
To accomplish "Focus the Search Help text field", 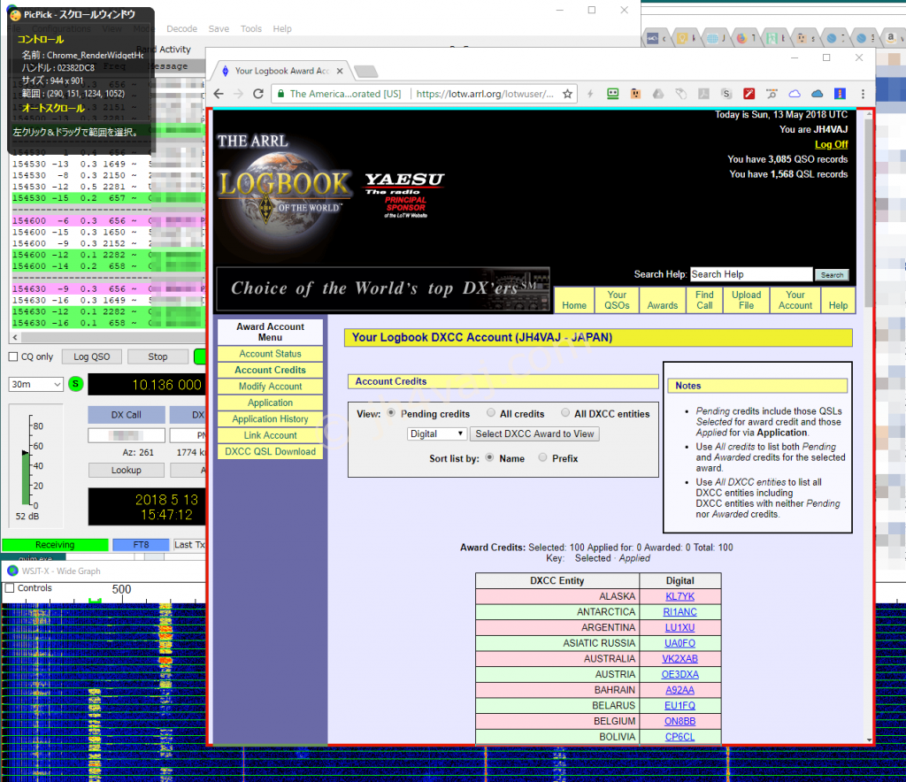I will coord(751,274).
